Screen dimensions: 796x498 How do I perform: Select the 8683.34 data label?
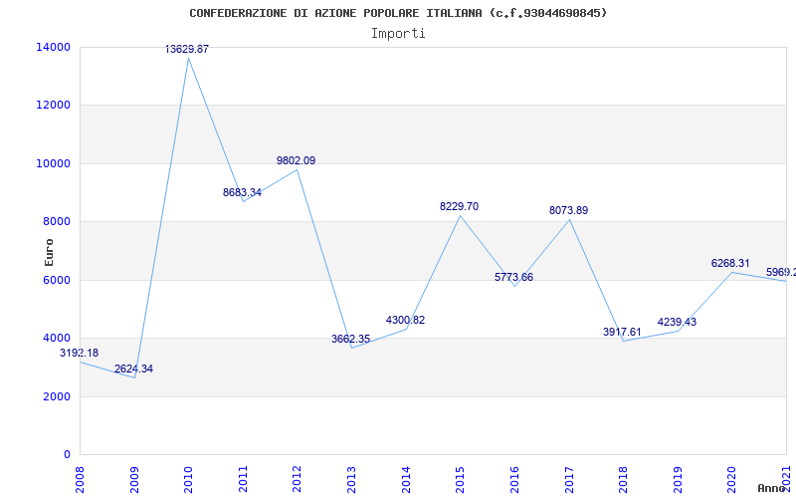pyautogui.click(x=242, y=192)
